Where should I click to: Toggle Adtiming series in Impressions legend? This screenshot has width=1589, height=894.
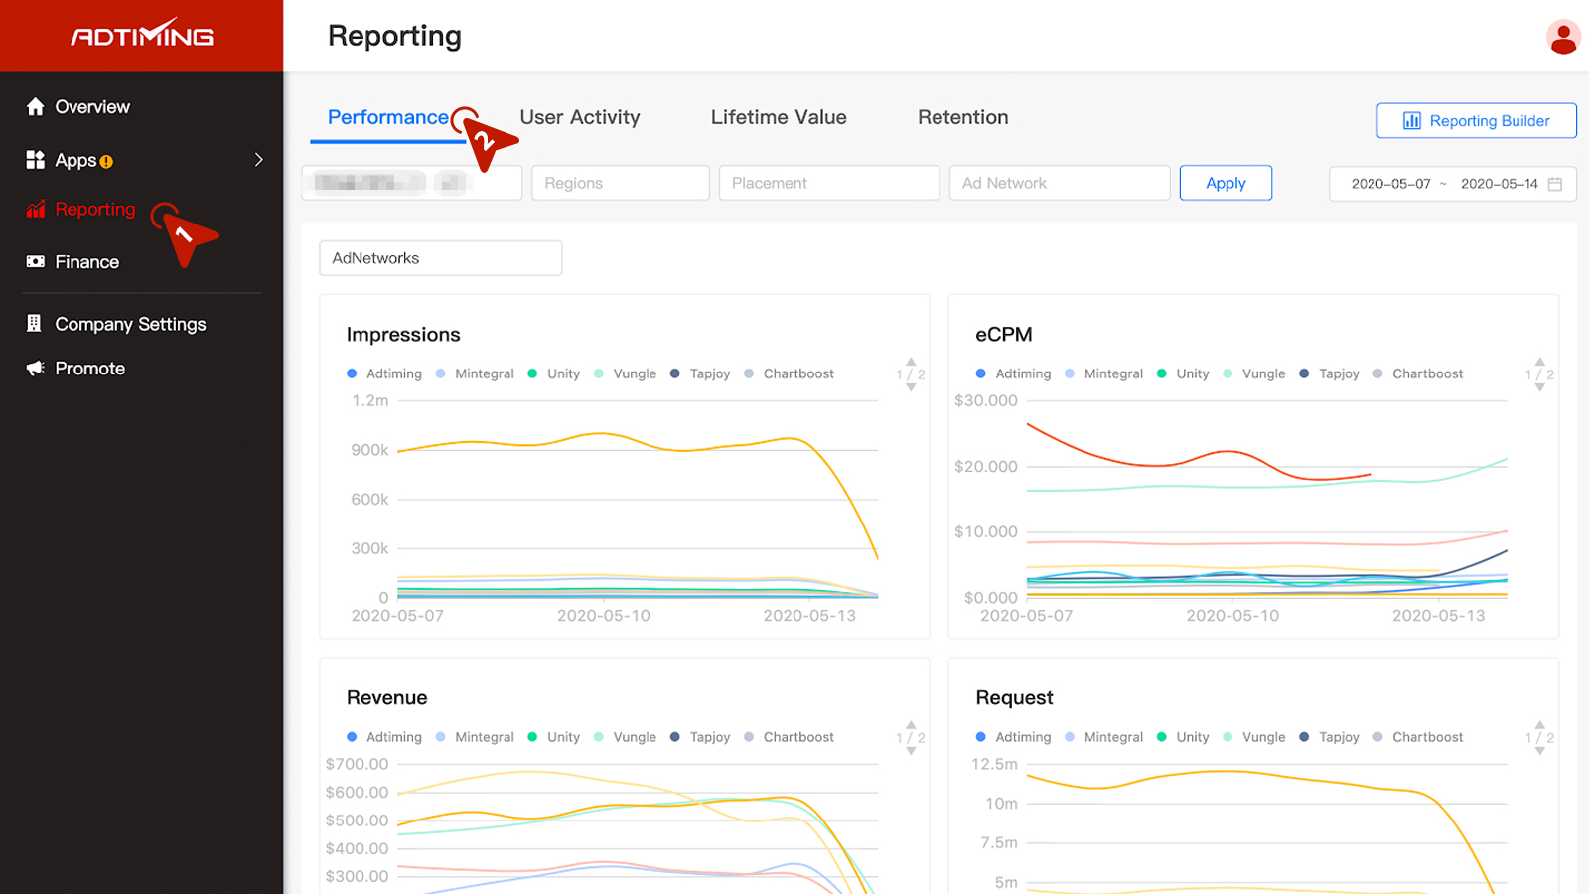point(384,373)
